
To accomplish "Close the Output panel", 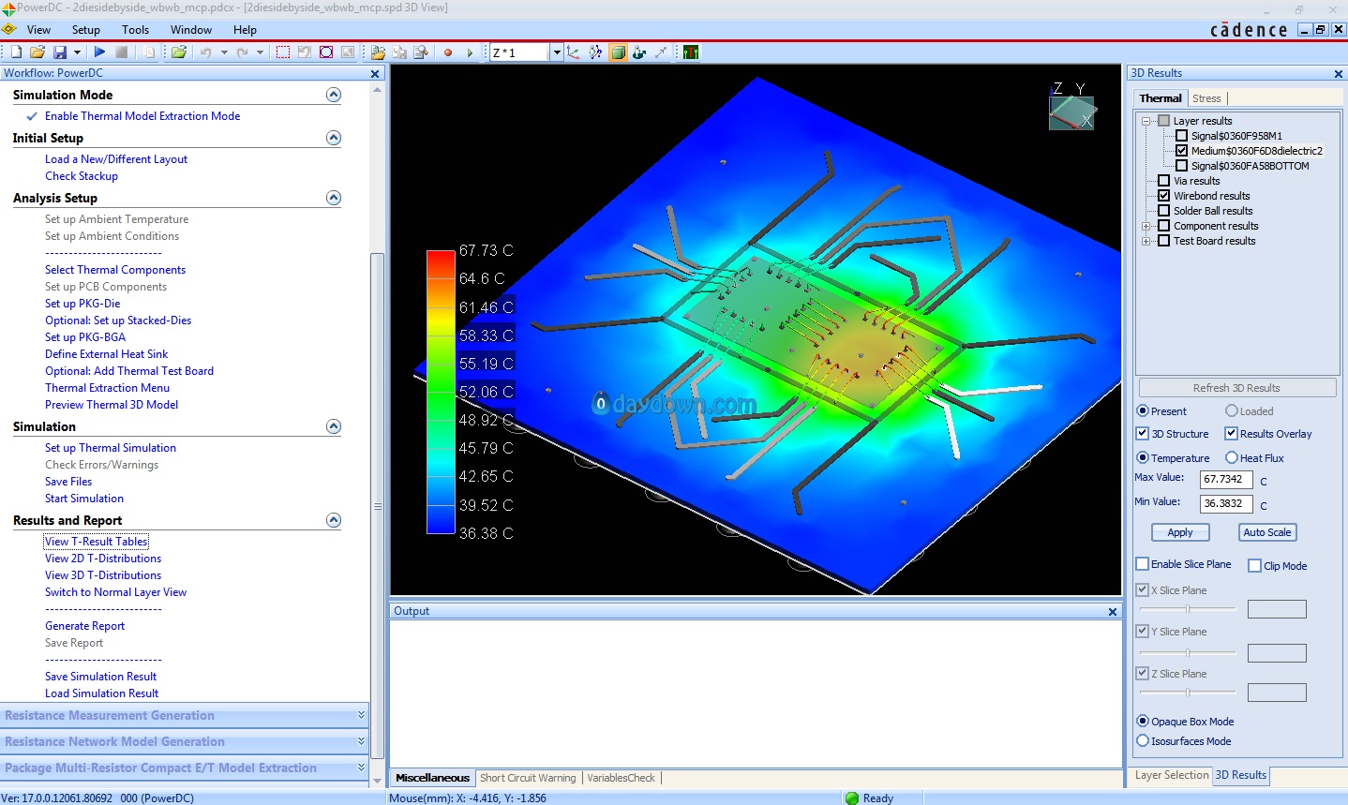I will pyautogui.click(x=1113, y=612).
